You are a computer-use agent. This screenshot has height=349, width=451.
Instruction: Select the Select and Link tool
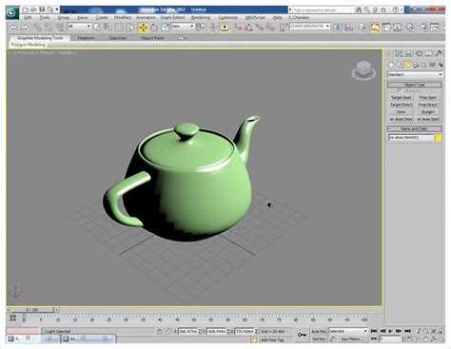pyautogui.click(x=37, y=28)
